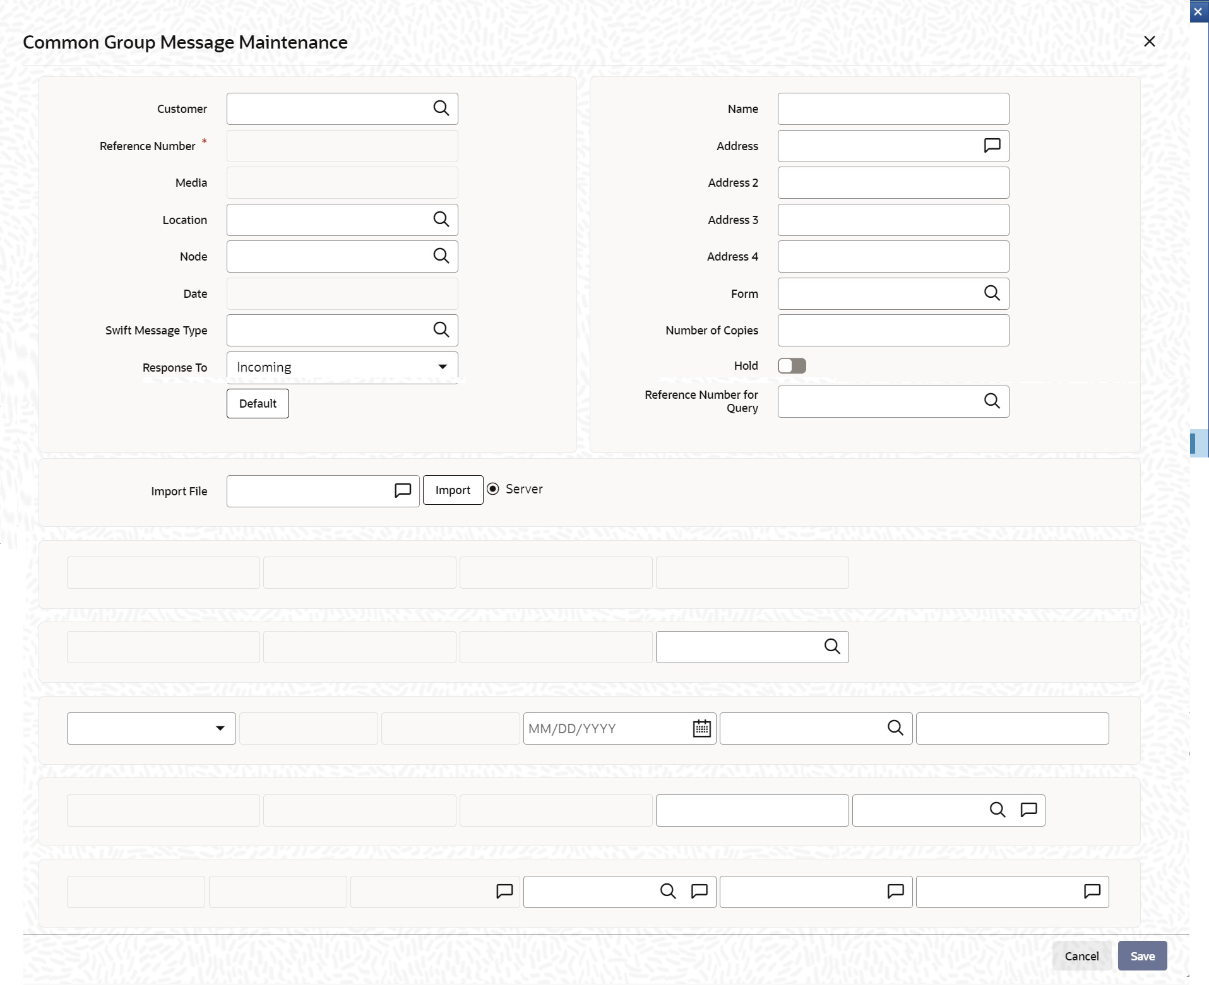Open the blank dropdown beside date row
The height and width of the screenshot is (985, 1209).
[152, 728]
